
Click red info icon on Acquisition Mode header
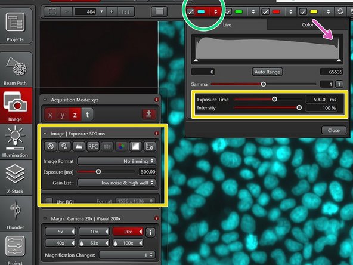[x=156, y=100]
